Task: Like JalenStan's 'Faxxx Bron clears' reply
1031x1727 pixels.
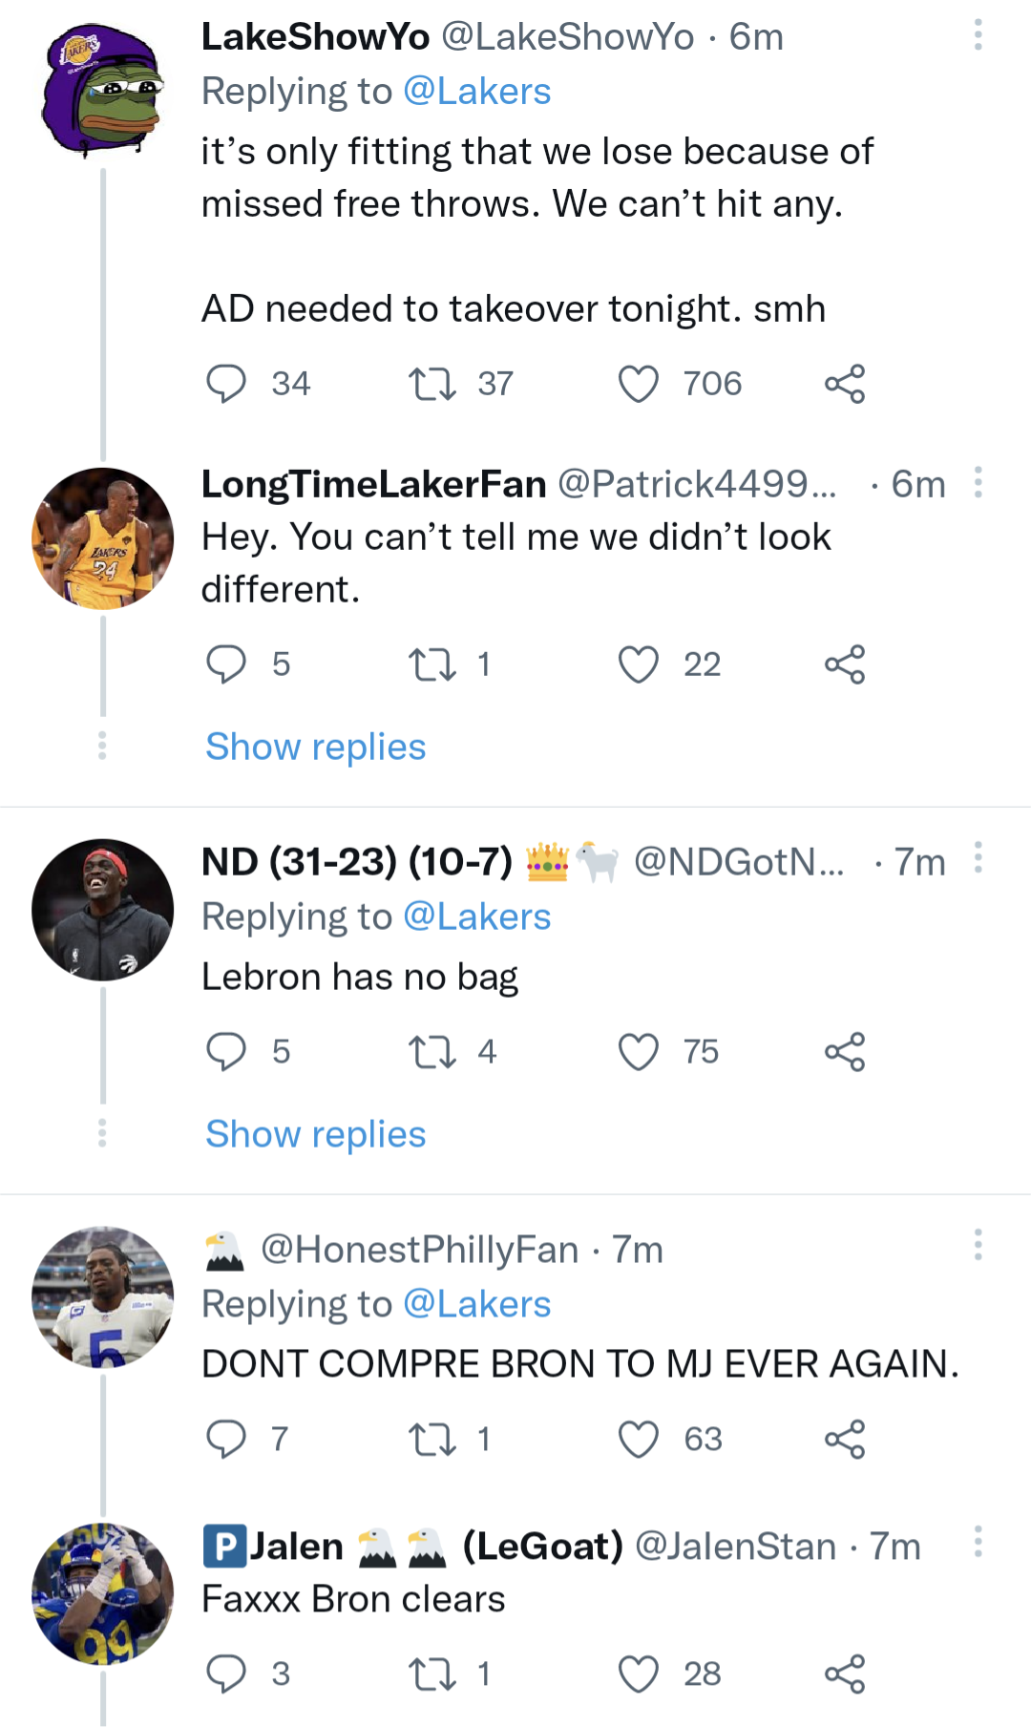Action: (x=638, y=1673)
